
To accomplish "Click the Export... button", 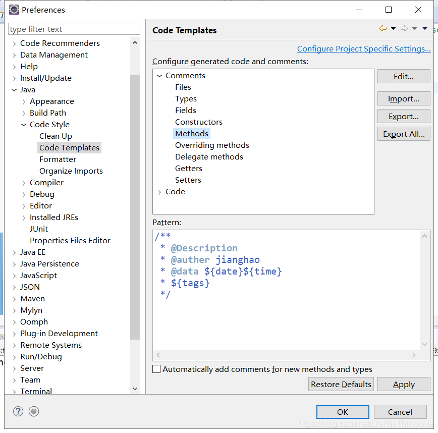I will click(404, 116).
